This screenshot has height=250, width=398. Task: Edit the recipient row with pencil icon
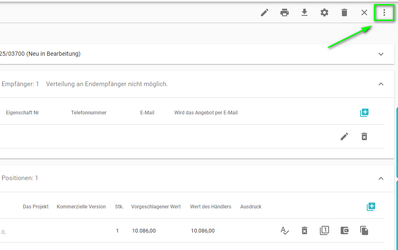pyautogui.click(x=344, y=136)
